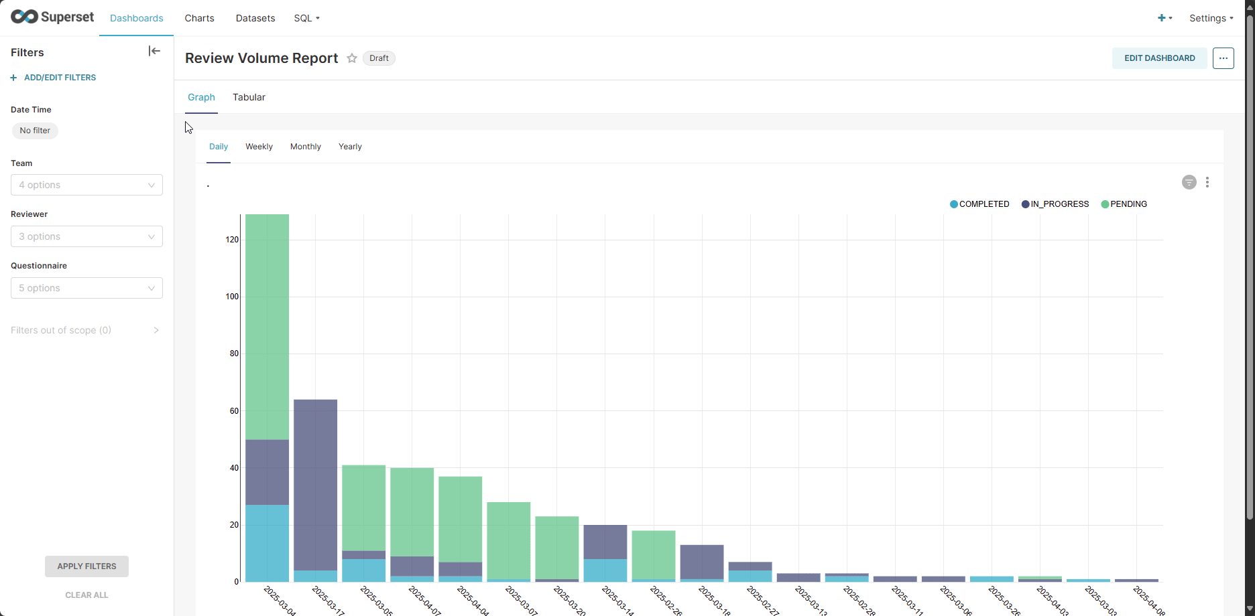This screenshot has height=616, width=1255.
Task: Click the Edit Dashboard button
Action: click(1159, 58)
